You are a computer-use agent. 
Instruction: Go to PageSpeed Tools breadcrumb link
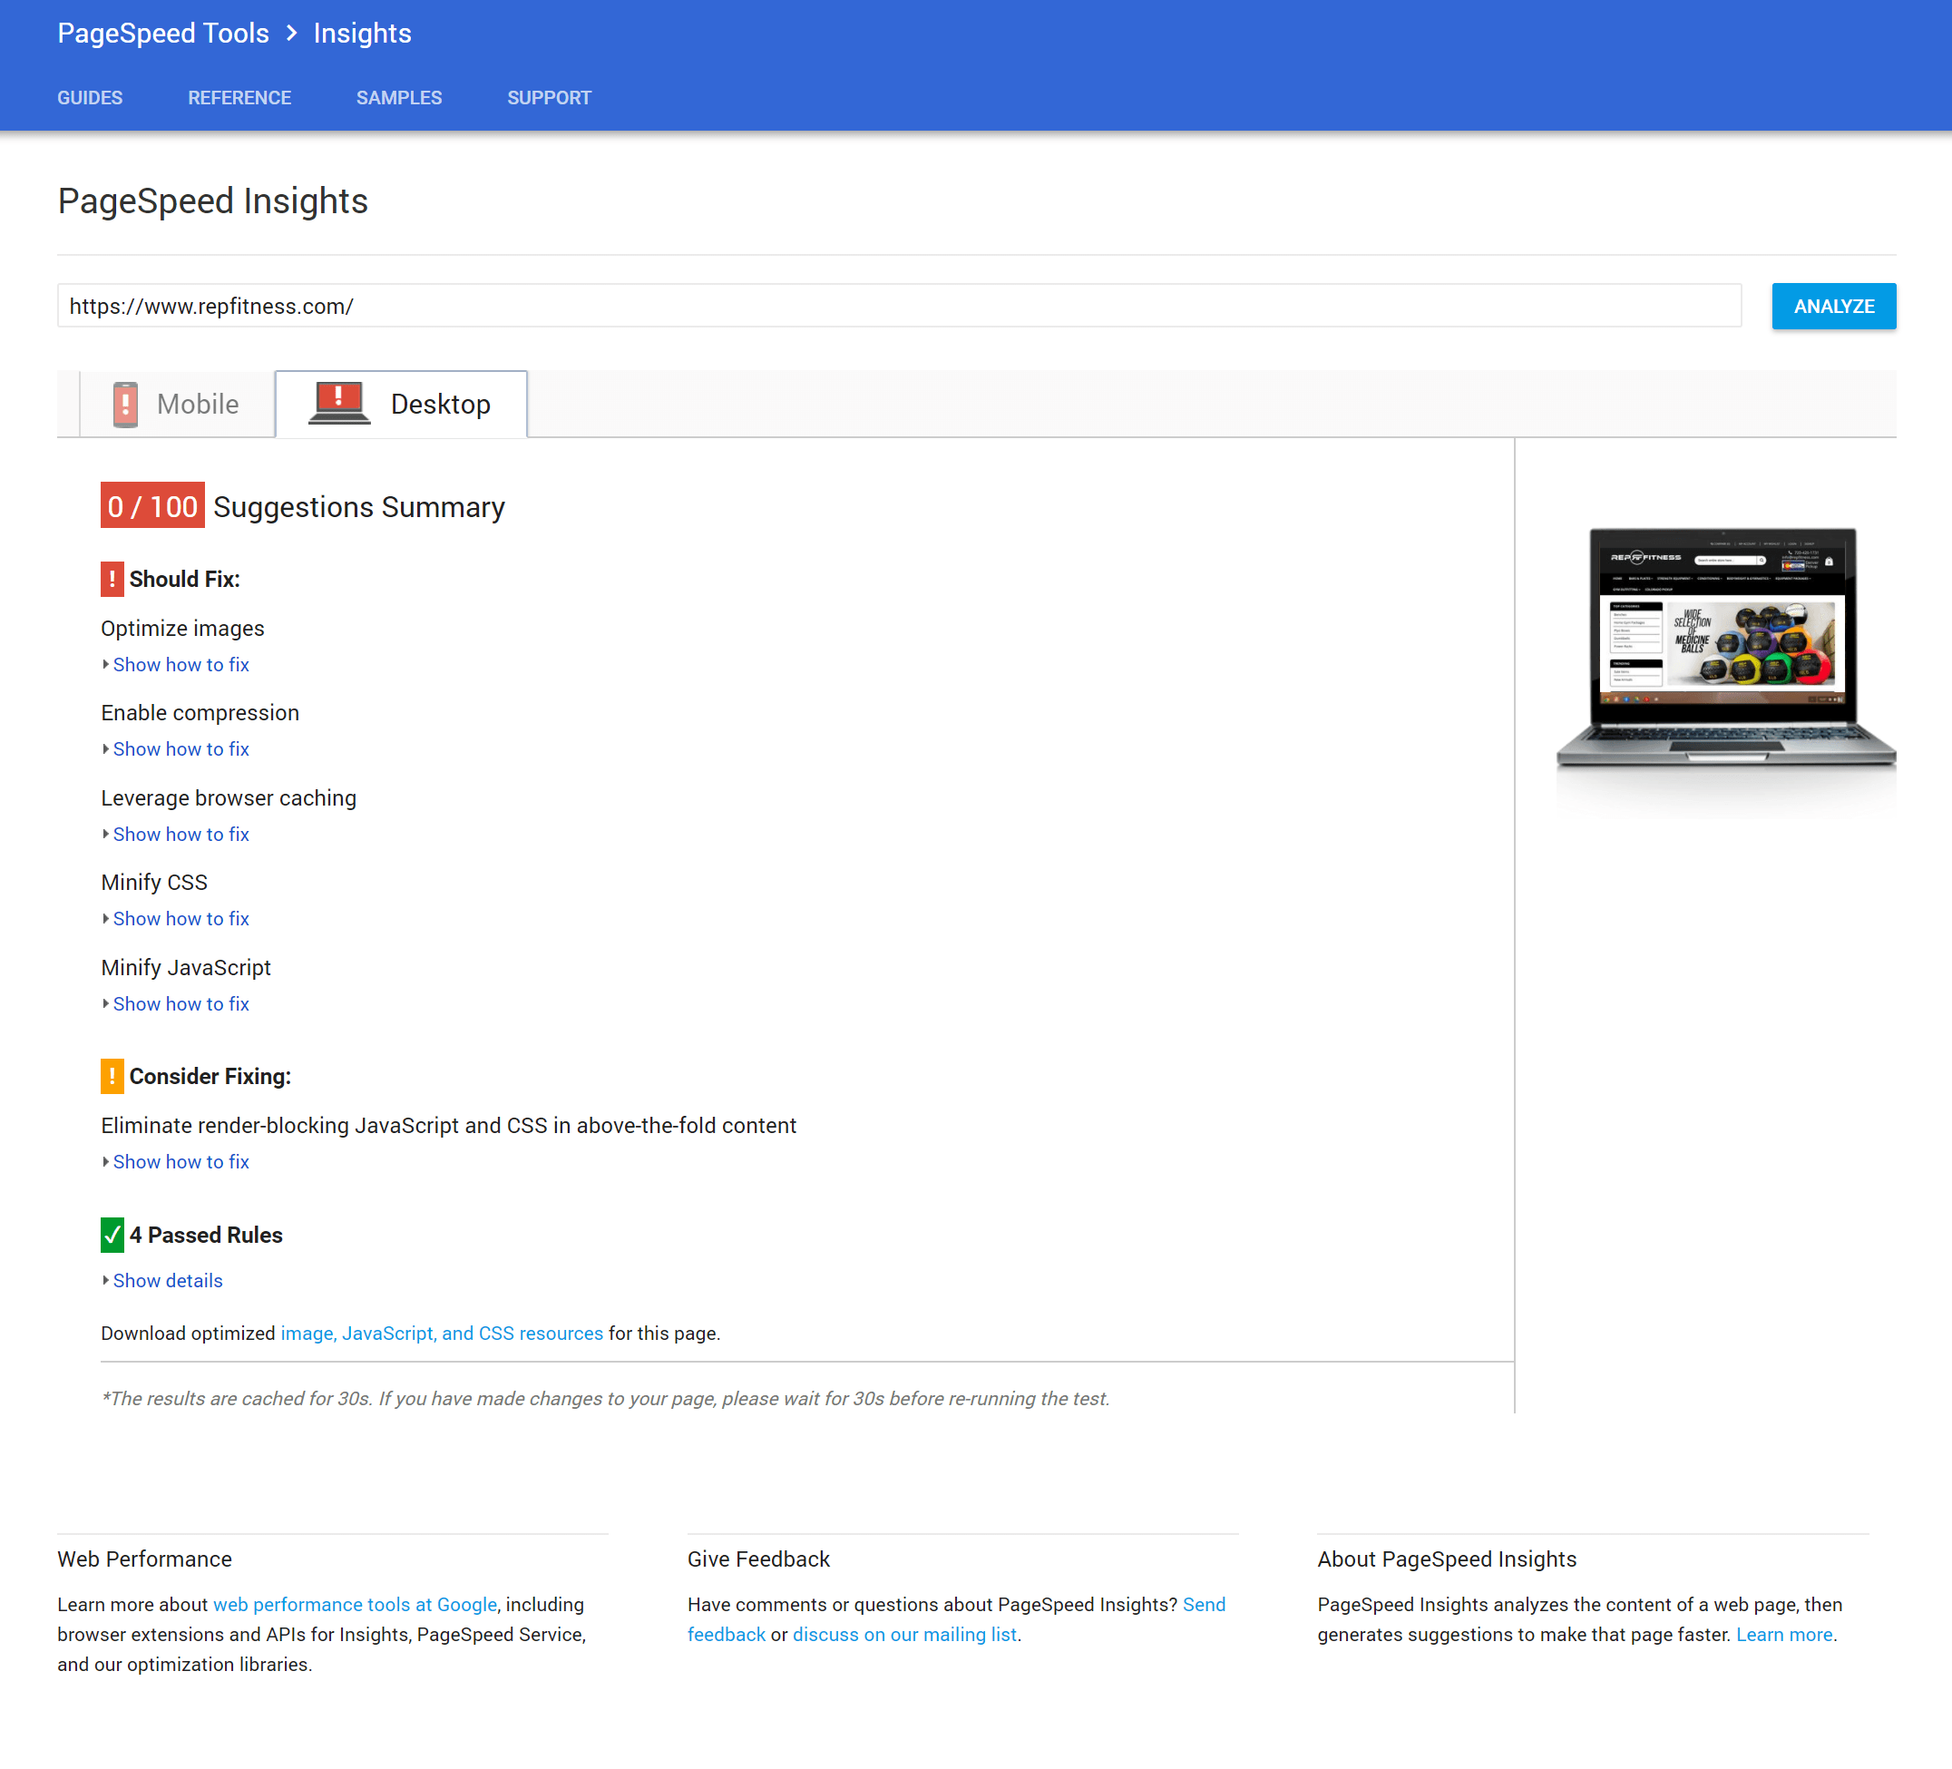[x=162, y=33]
